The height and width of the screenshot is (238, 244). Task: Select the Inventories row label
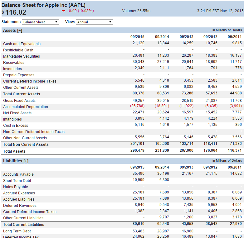[12, 69]
